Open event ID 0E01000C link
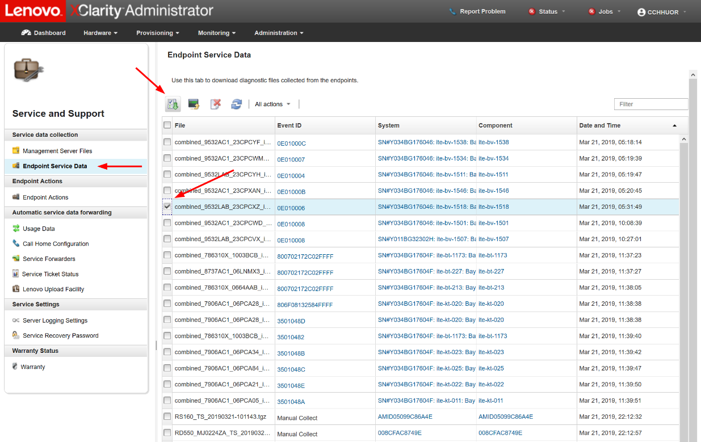The image size is (701, 442). coord(291,144)
